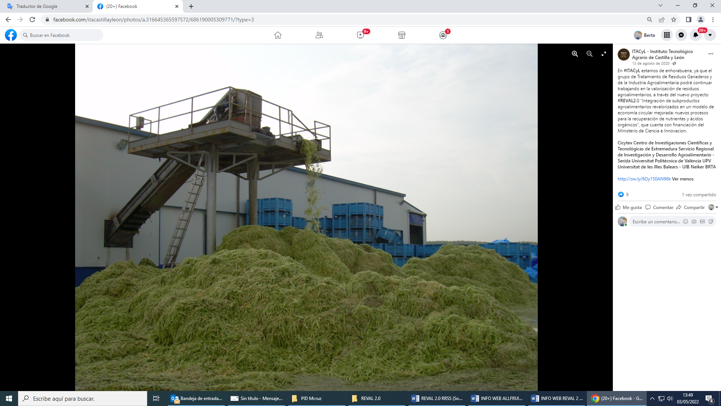Click the #ITACyL hashtag link
The width and height of the screenshot is (721, 406).
(632, 71)
